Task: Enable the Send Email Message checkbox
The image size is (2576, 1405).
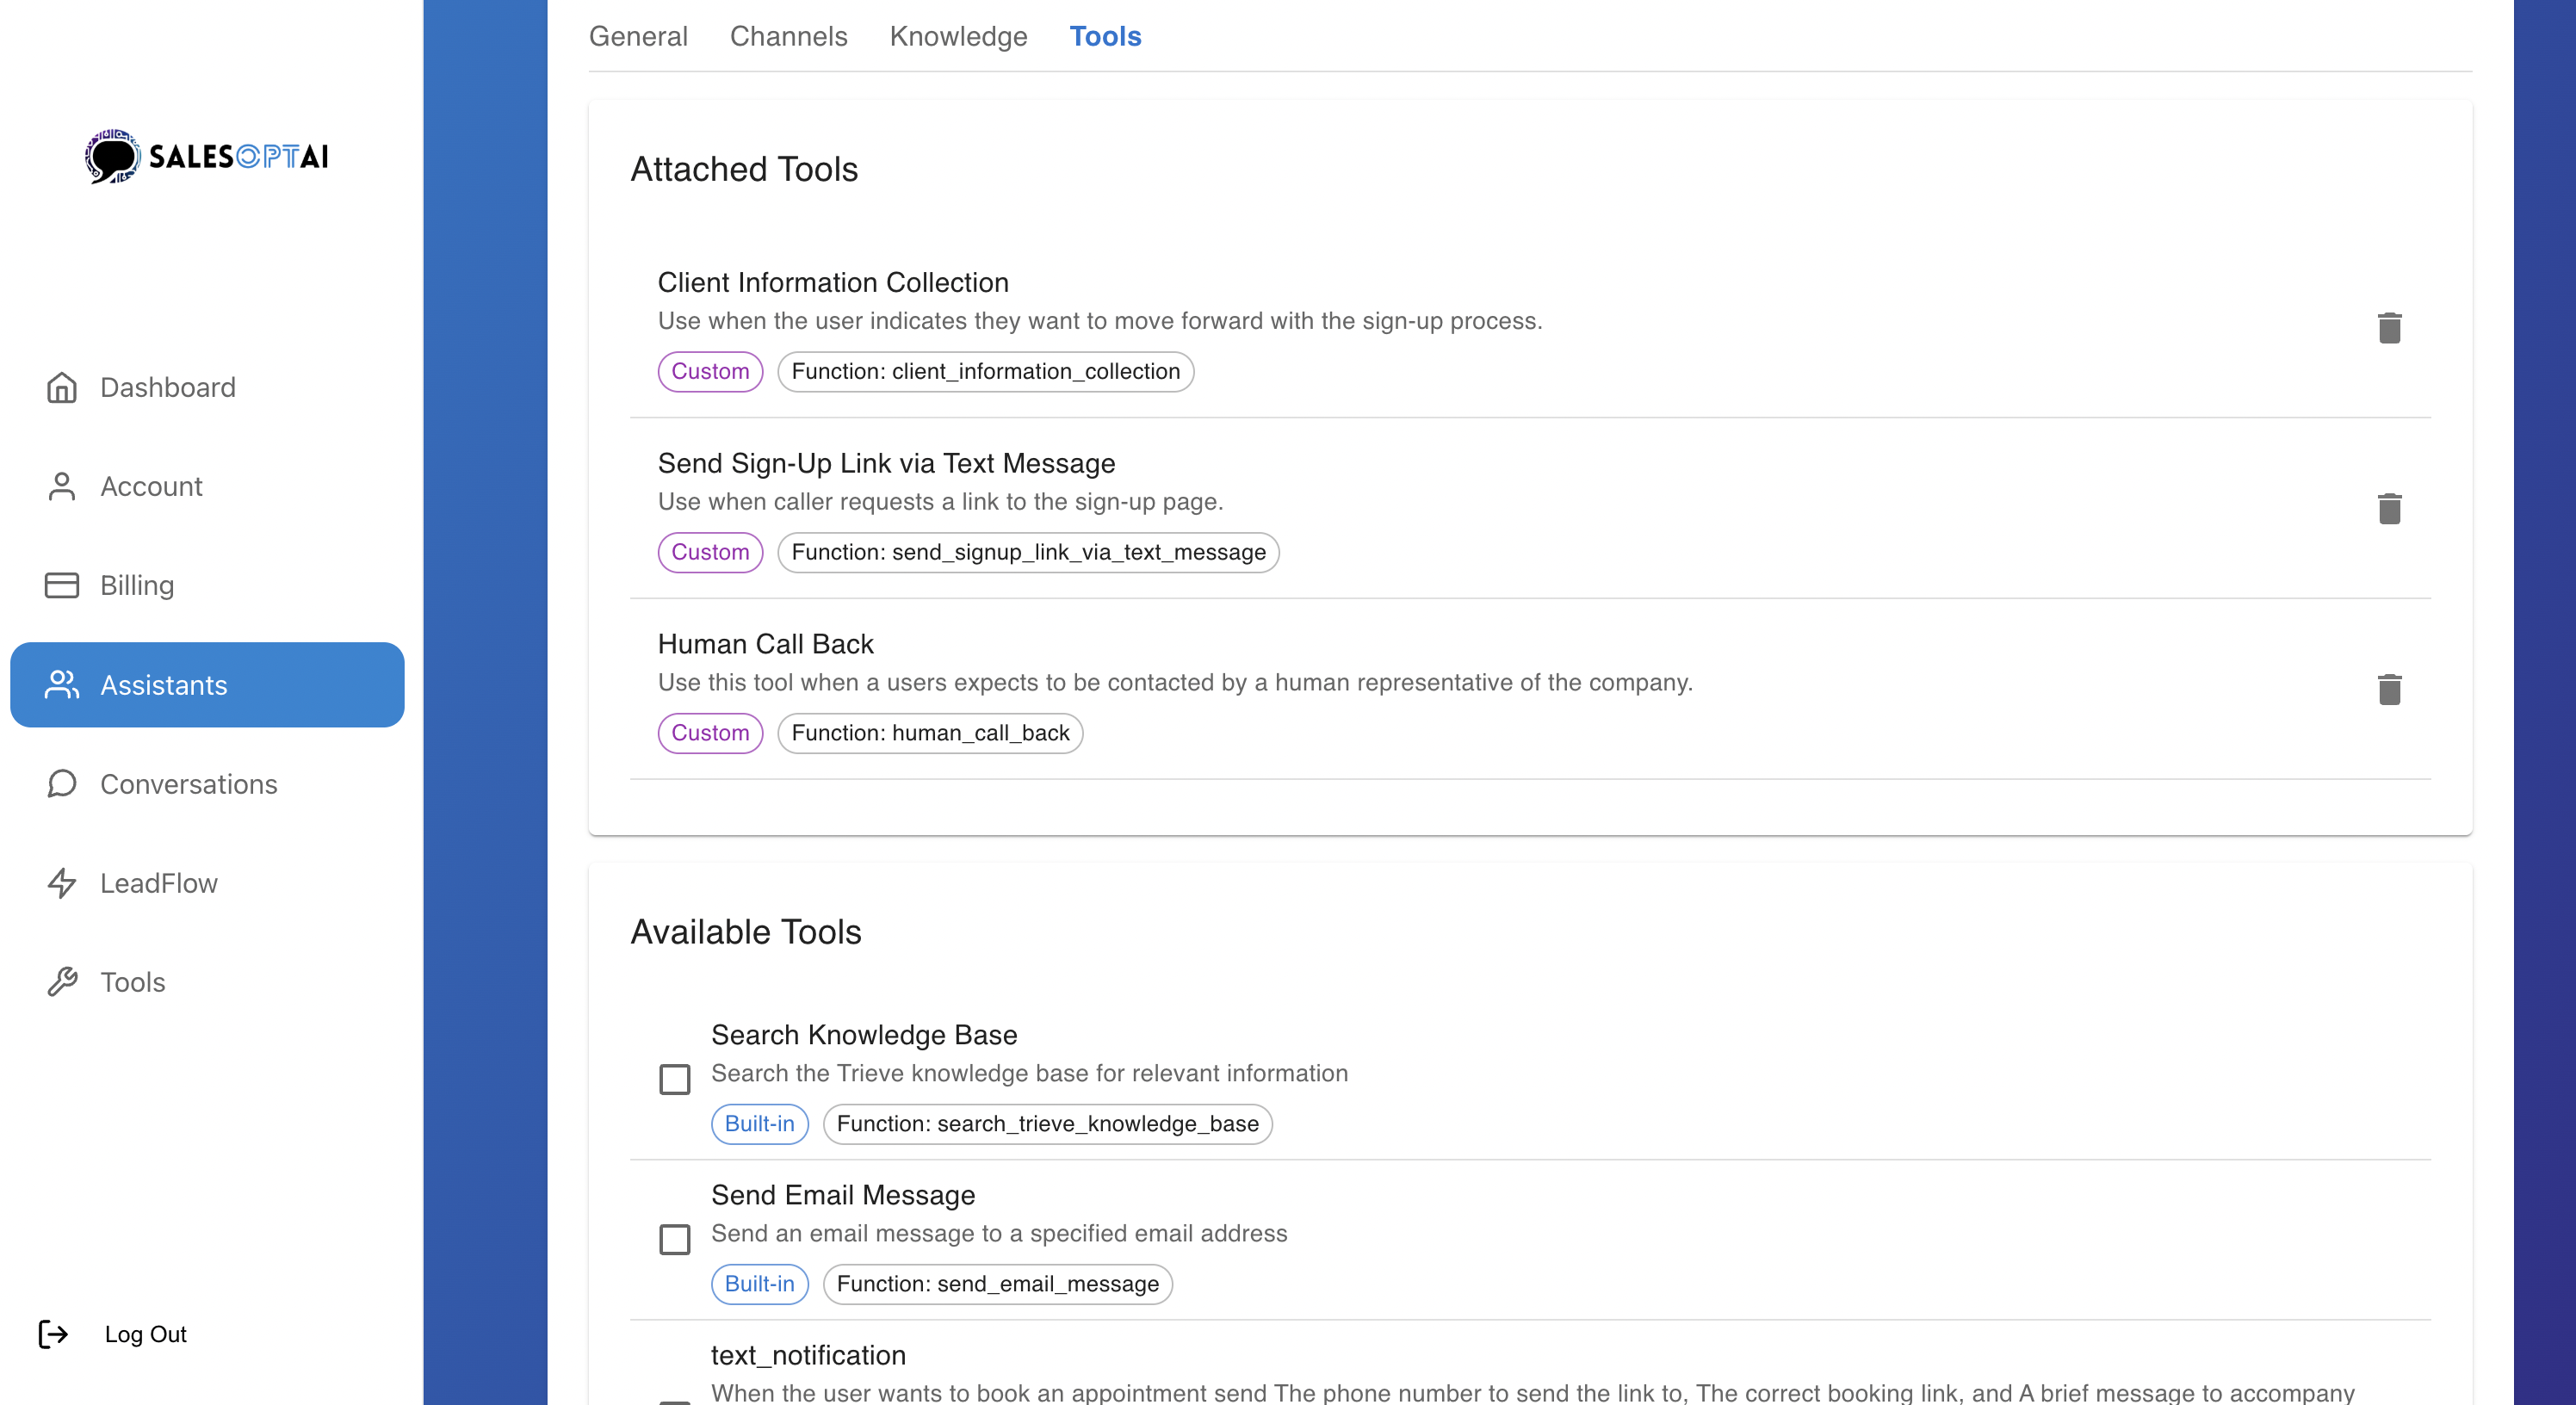Action: 675,1239
